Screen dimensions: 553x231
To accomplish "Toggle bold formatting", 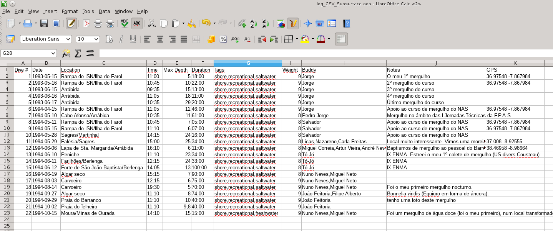I will tap(109, 39).
